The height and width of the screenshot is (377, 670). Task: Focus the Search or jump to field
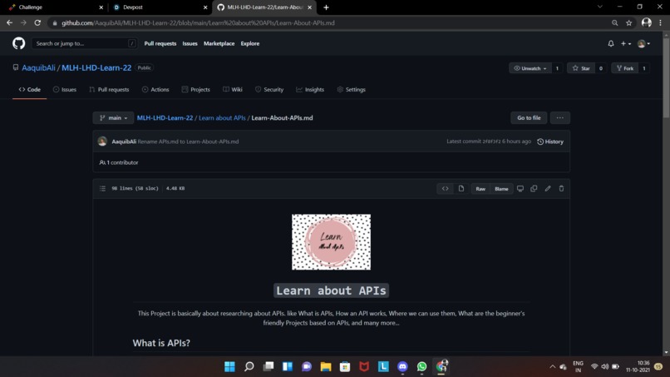point(84,43)
